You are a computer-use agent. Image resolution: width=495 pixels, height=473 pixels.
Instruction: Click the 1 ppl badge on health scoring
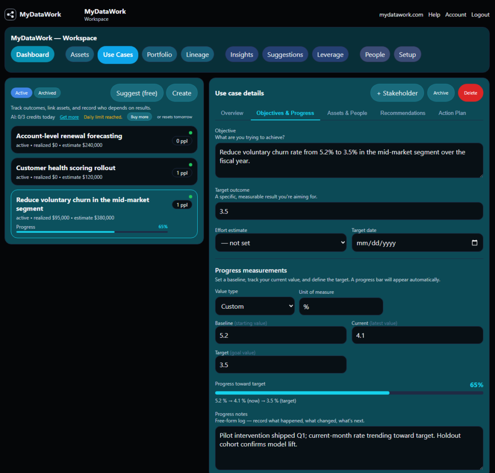182,173
